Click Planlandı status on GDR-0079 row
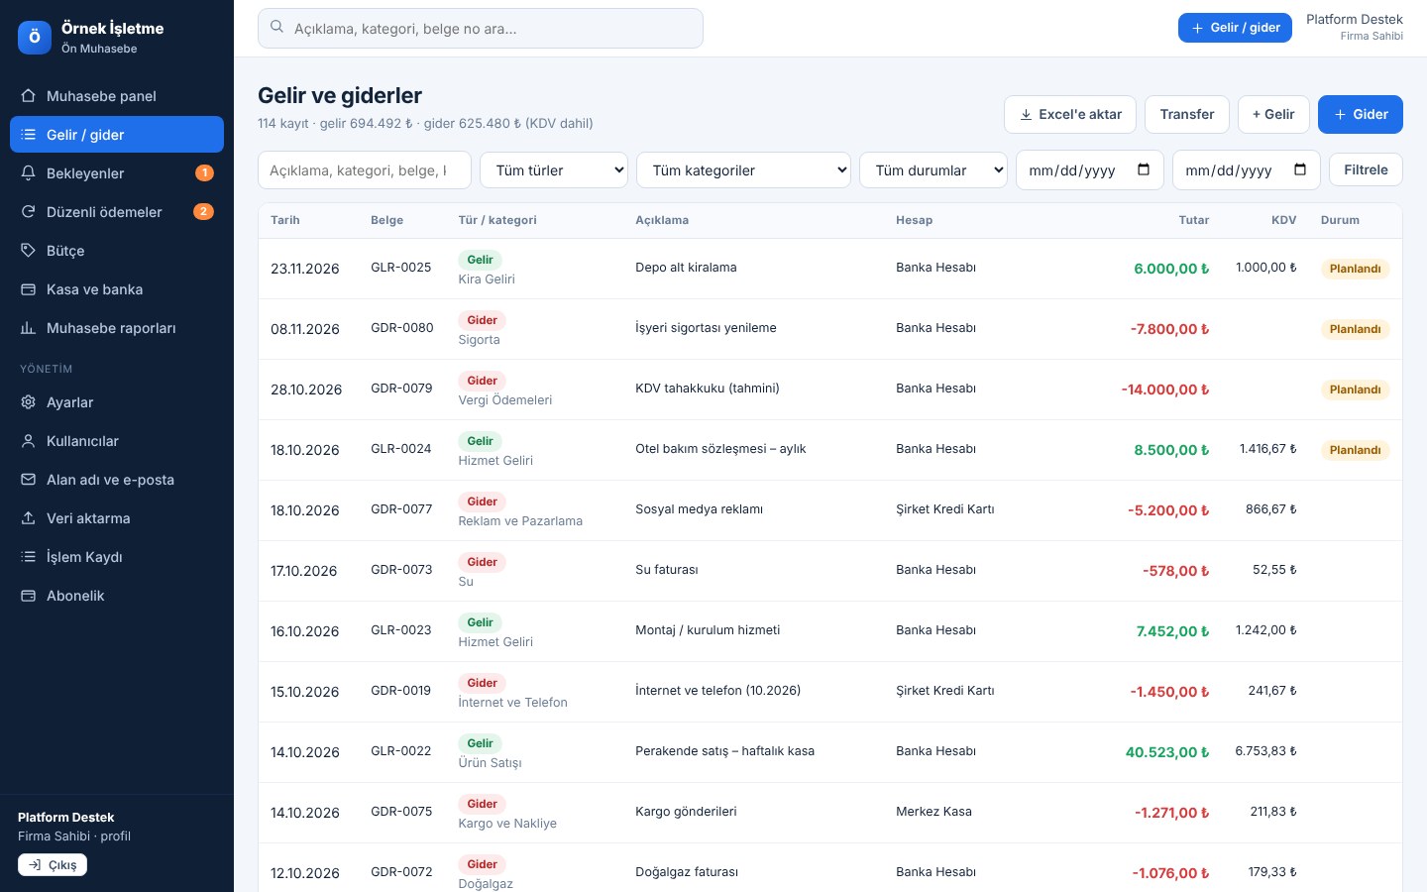 [x=1356, y=390]
